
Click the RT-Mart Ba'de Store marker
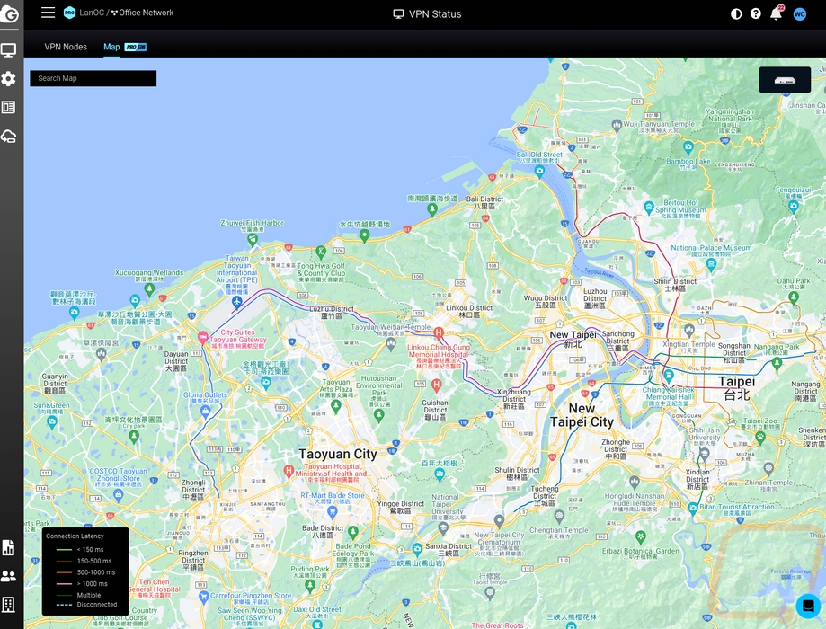(x=332, y=511)
